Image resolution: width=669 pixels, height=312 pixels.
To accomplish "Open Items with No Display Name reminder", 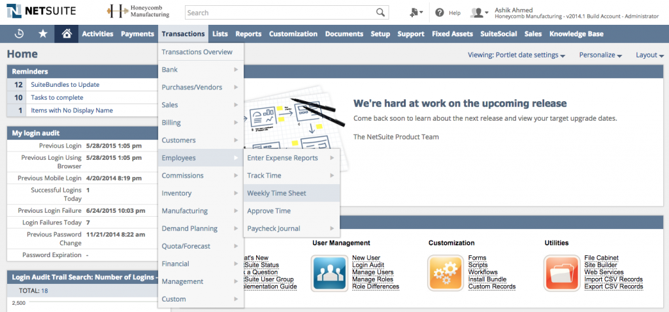I will [x=72, y=110].
